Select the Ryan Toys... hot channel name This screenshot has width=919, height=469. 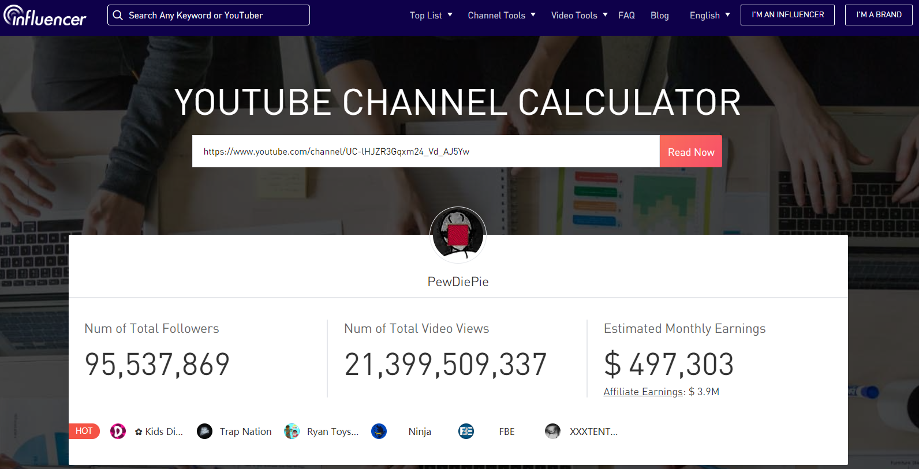[x=333, y=432]
